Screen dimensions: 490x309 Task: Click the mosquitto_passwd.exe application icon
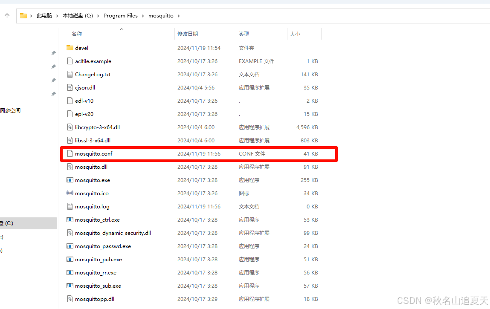point(70,246)
